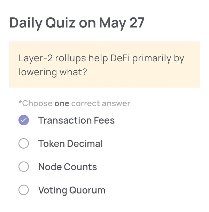
Task: Click the "May 27" date in heading
Action: pyautogui.click(x=122, y=23)
